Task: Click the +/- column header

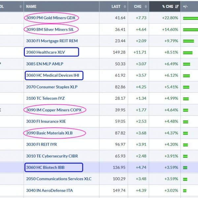Action: (x=185, y=7)
